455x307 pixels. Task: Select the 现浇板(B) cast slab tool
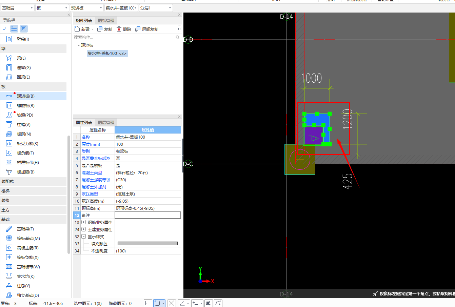[33, 96]
